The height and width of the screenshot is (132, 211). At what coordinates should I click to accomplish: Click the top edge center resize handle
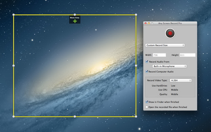tap(75, 15)
